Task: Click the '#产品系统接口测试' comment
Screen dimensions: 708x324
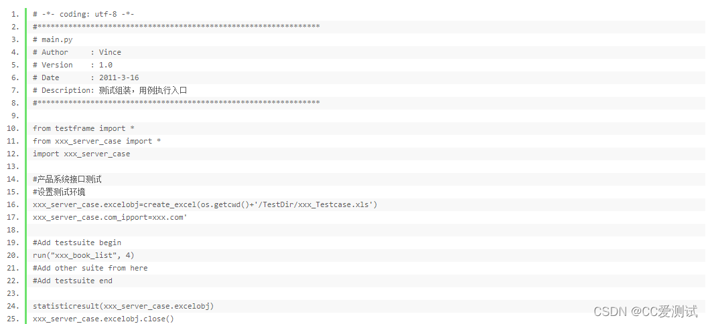Action: tap(67, 179)
